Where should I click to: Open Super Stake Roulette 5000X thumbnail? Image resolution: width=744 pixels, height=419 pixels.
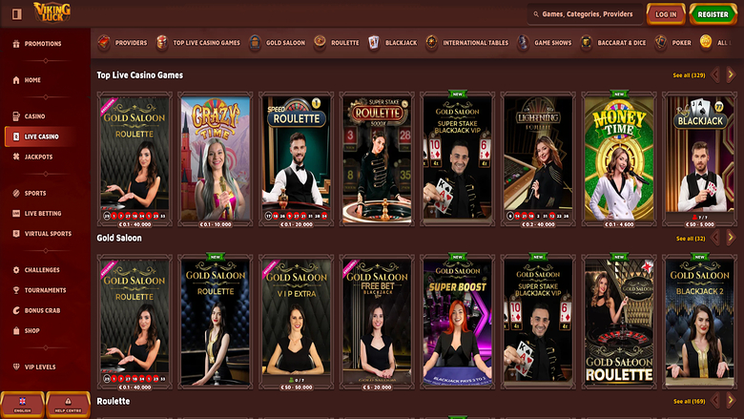coord(377,159)
